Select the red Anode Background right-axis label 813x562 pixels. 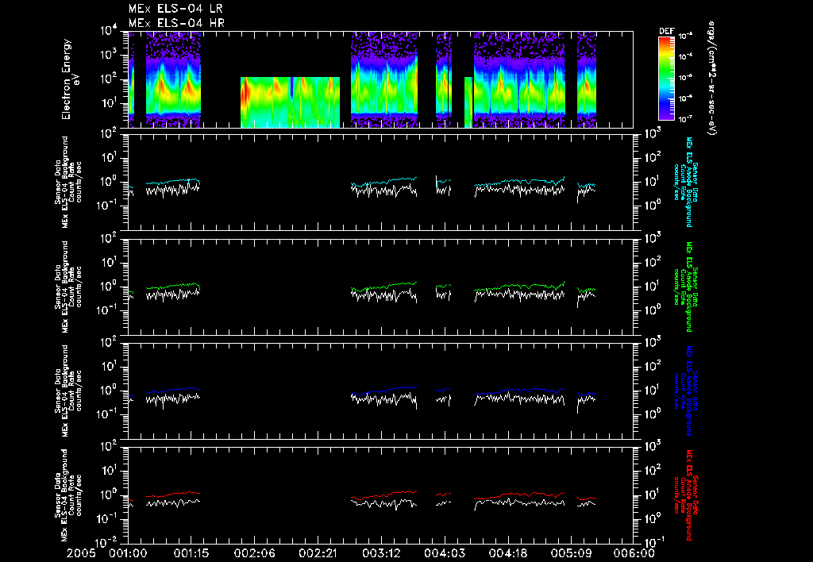pyautogui.click(x=685, y=495)
